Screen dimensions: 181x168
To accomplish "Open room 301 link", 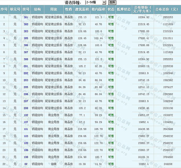I will tap(26, 17).
